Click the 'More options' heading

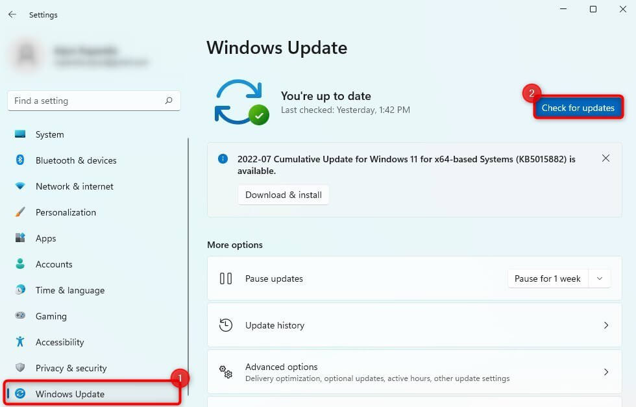tap(235, 245)
